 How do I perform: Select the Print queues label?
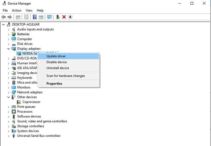pos(26,107)
